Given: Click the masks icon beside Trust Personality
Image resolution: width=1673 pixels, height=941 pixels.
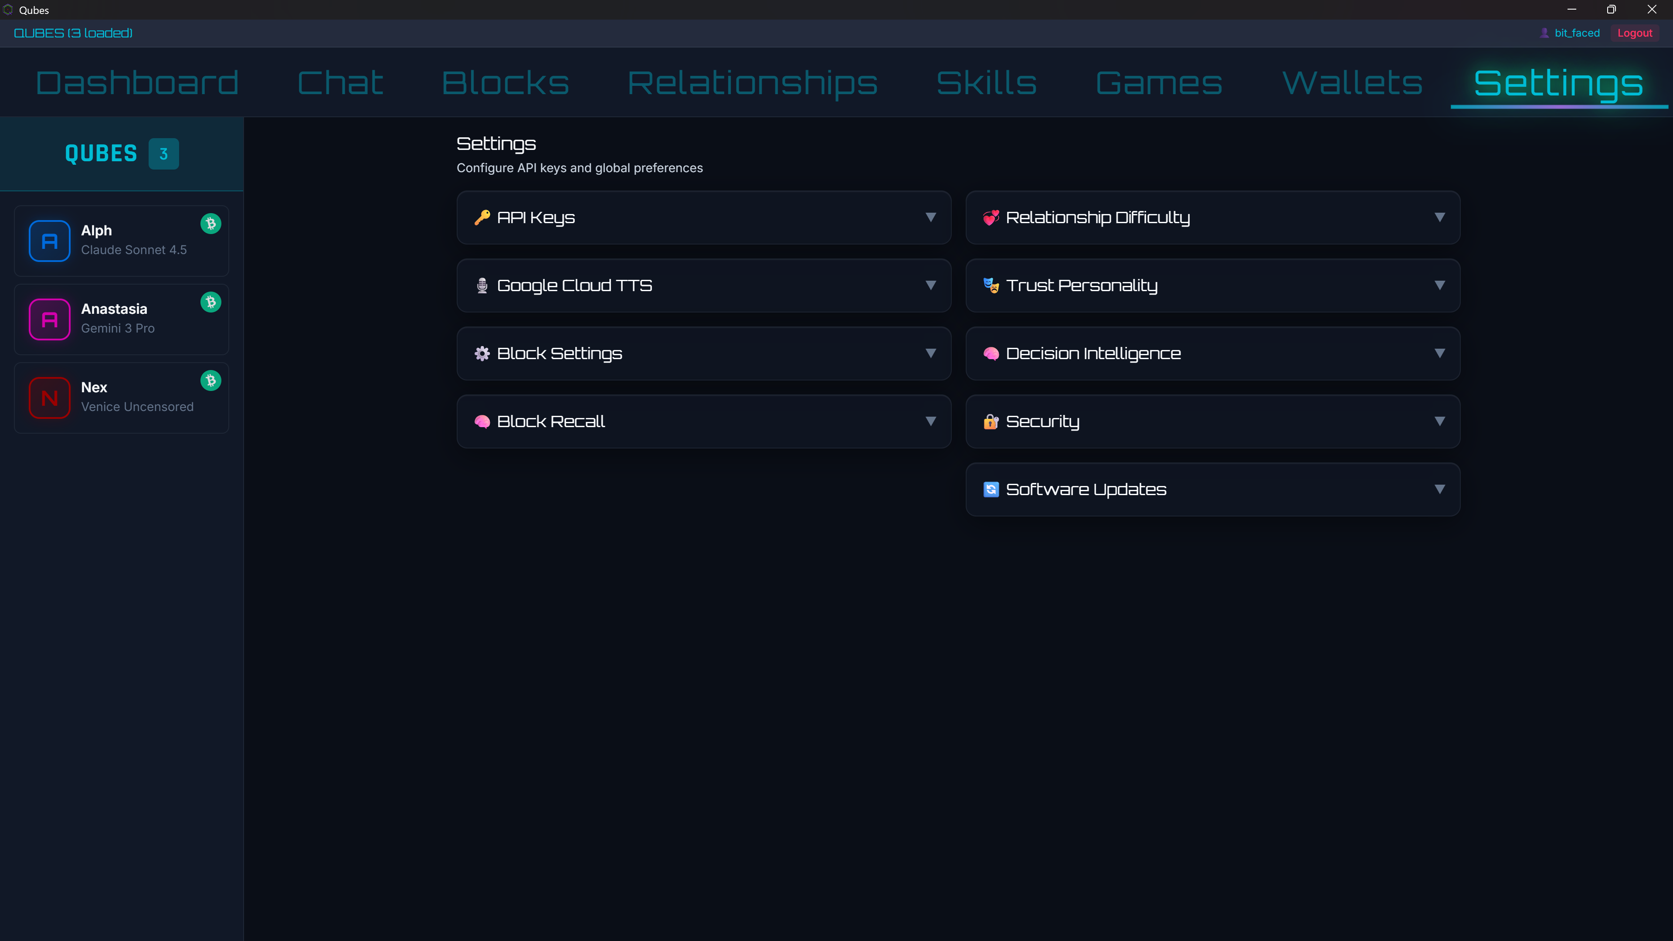Looking at the screenshot, I should click(x=991, y=286).
